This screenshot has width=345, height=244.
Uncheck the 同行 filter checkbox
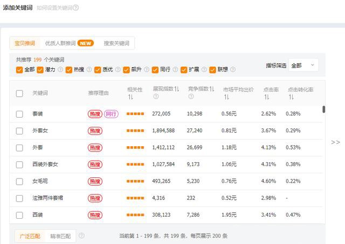tap(155, 70)
